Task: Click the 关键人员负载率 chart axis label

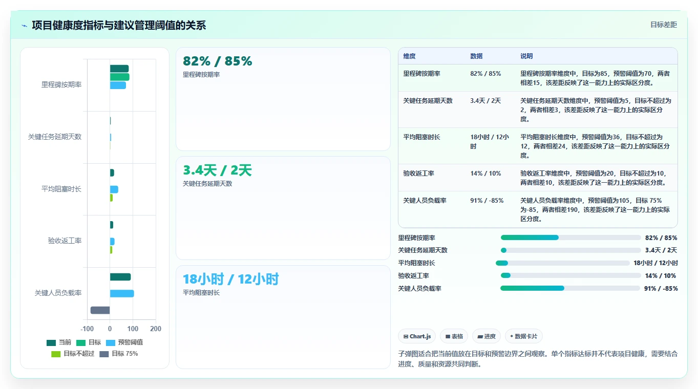Action: [58, 293]
